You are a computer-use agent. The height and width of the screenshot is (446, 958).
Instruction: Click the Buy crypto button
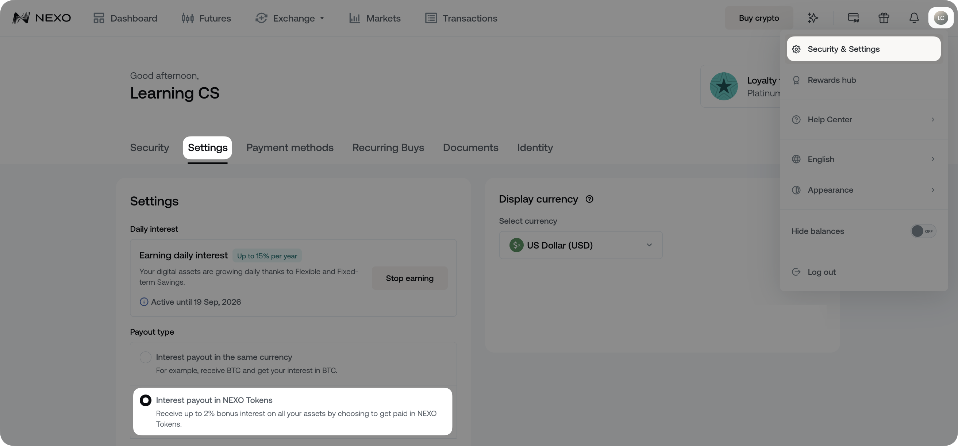point(759,18)
